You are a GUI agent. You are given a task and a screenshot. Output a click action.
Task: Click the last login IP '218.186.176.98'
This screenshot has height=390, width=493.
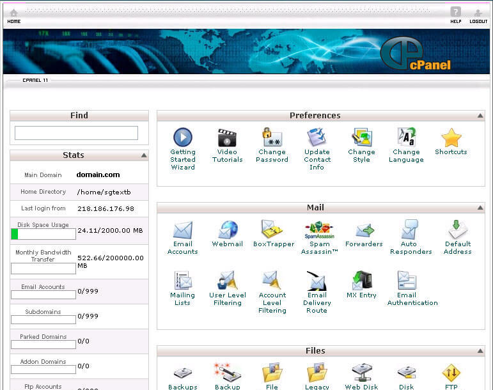point(106,208)
